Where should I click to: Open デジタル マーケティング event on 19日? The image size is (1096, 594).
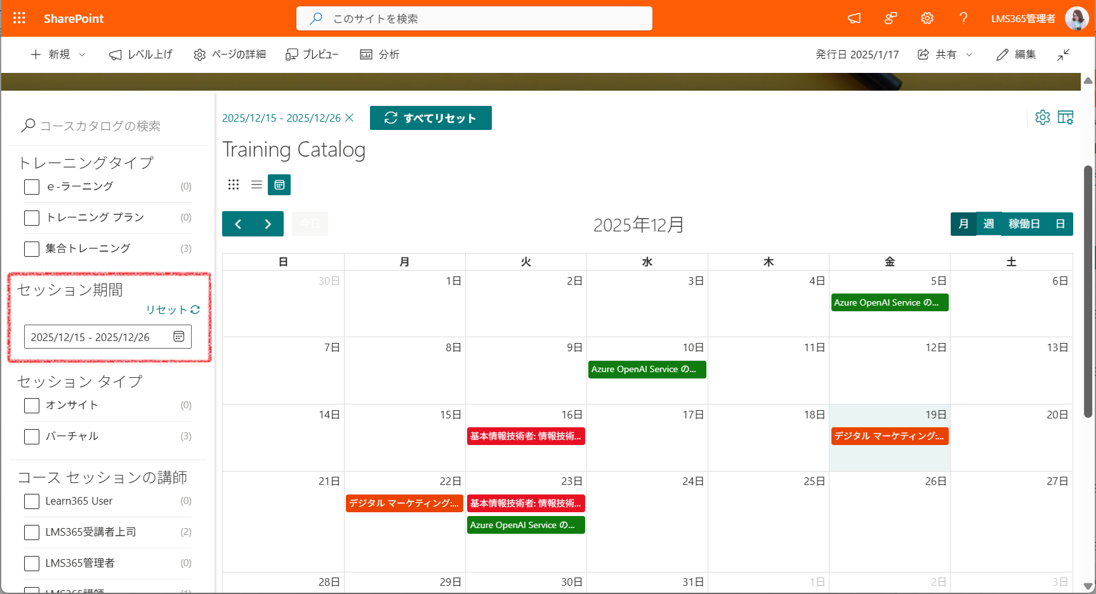click(890, 436)
